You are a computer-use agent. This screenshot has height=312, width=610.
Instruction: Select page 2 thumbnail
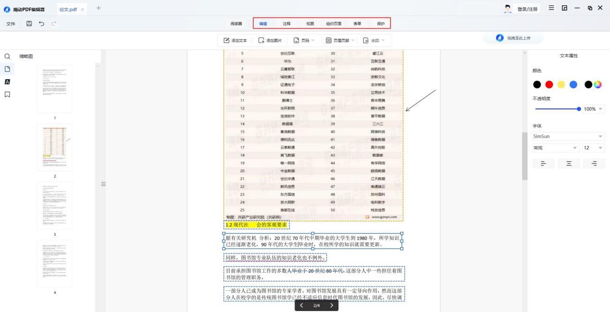coord(55,147)
